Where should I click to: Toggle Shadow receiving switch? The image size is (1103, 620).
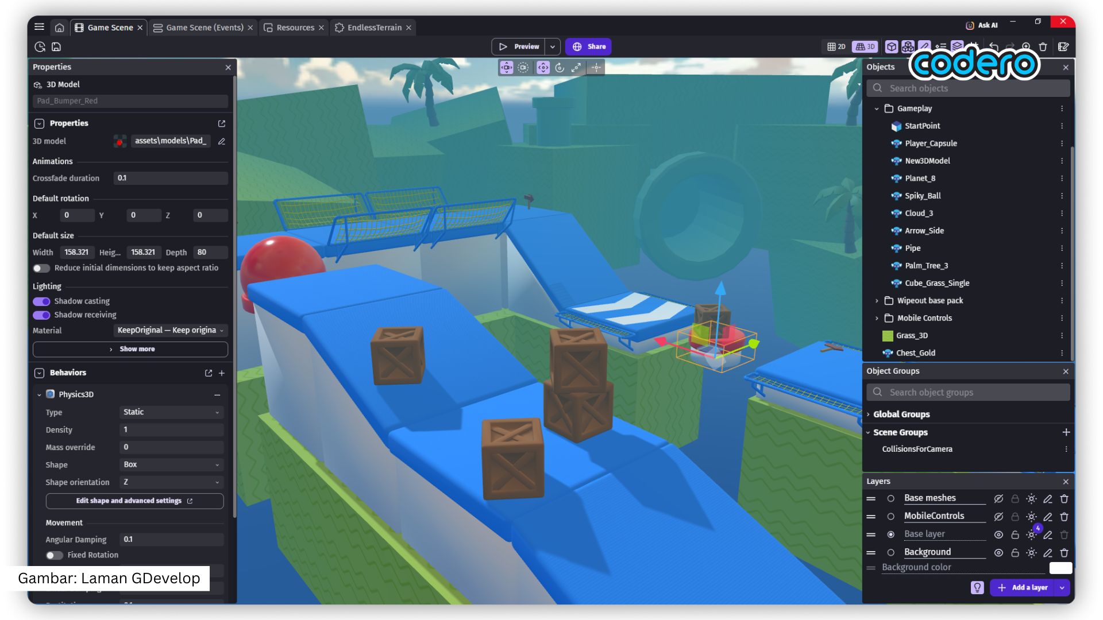tap(41, 315)
